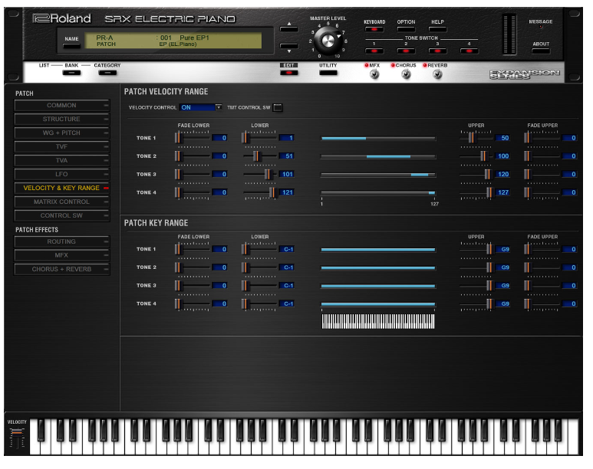Screen dimensions: 593x469
Task: Click Tone 2 velocity Upper value 100
Action: click(502, 156)
